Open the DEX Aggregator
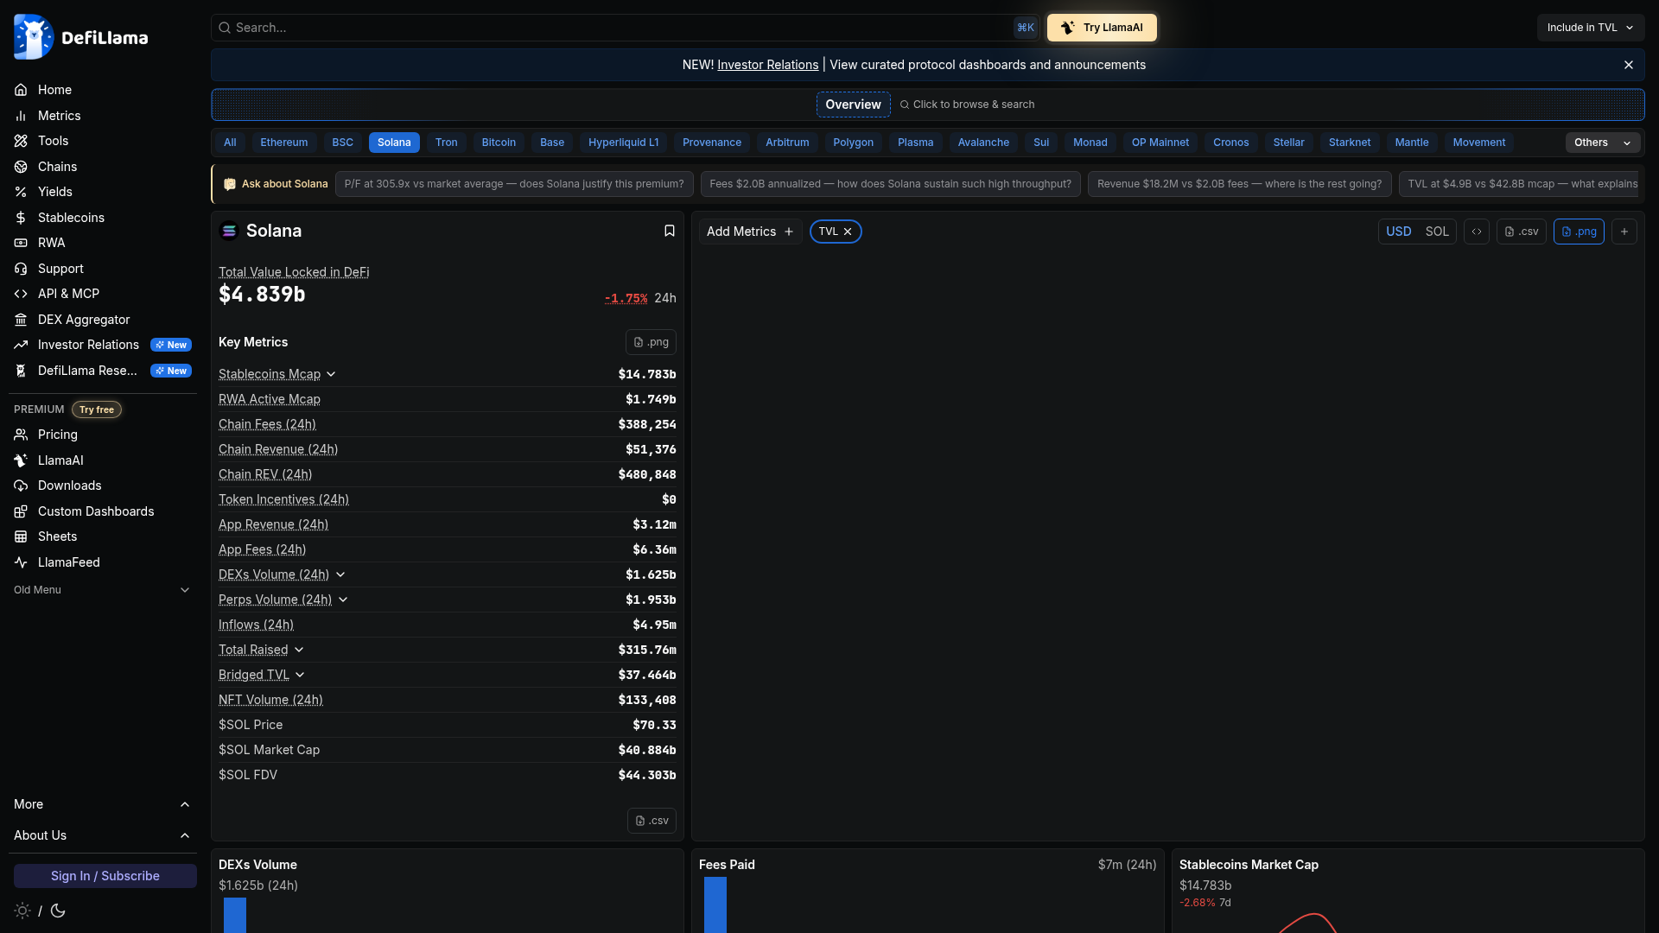This screenshot has height=933, width=1659. [84, 320]
